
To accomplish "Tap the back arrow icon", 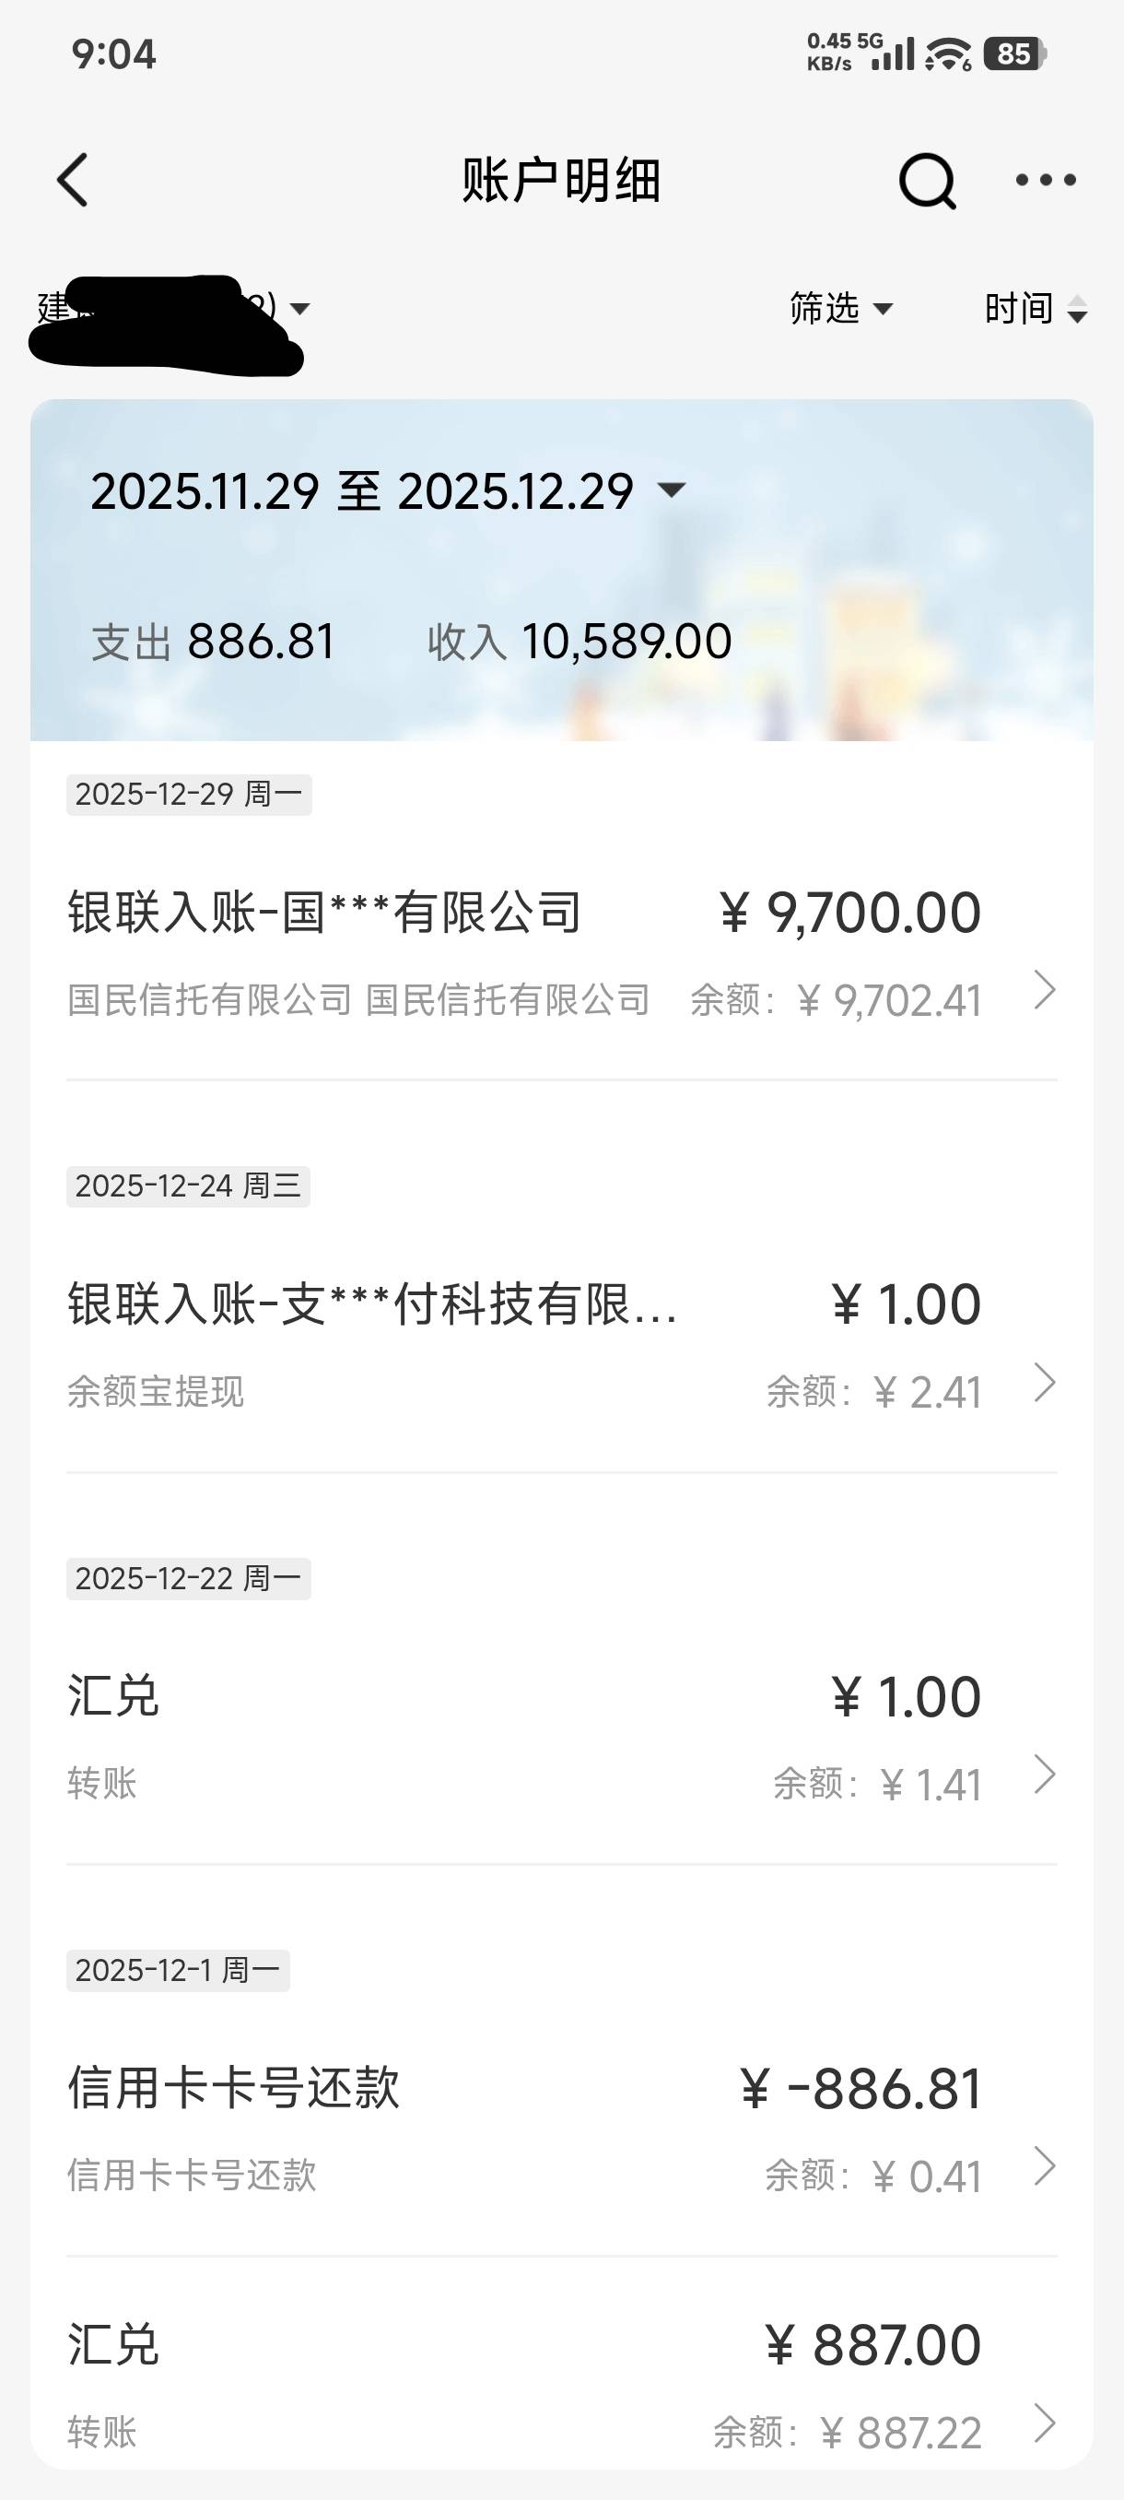I will (74, 181).
